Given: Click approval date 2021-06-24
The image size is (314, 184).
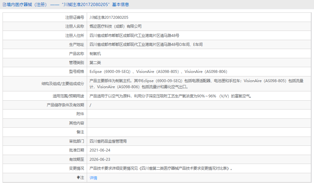Looking at the screenshot, I should [100, 150].
